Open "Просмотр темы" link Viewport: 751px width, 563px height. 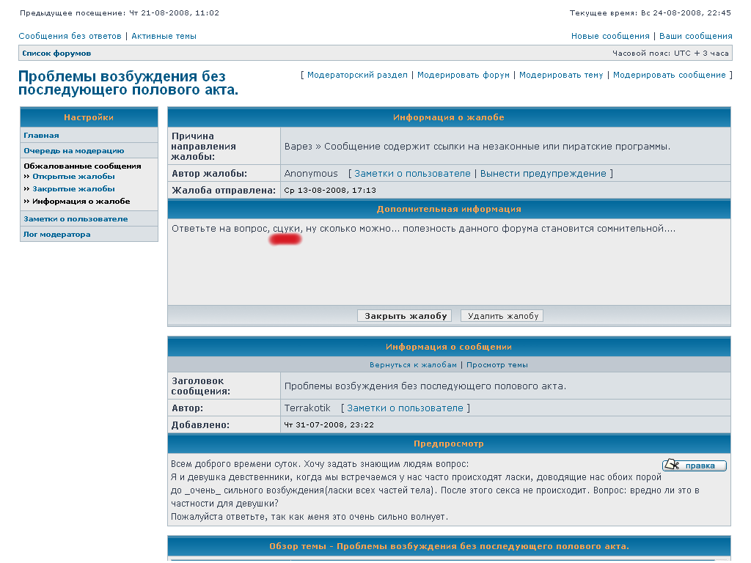point(497,365)
